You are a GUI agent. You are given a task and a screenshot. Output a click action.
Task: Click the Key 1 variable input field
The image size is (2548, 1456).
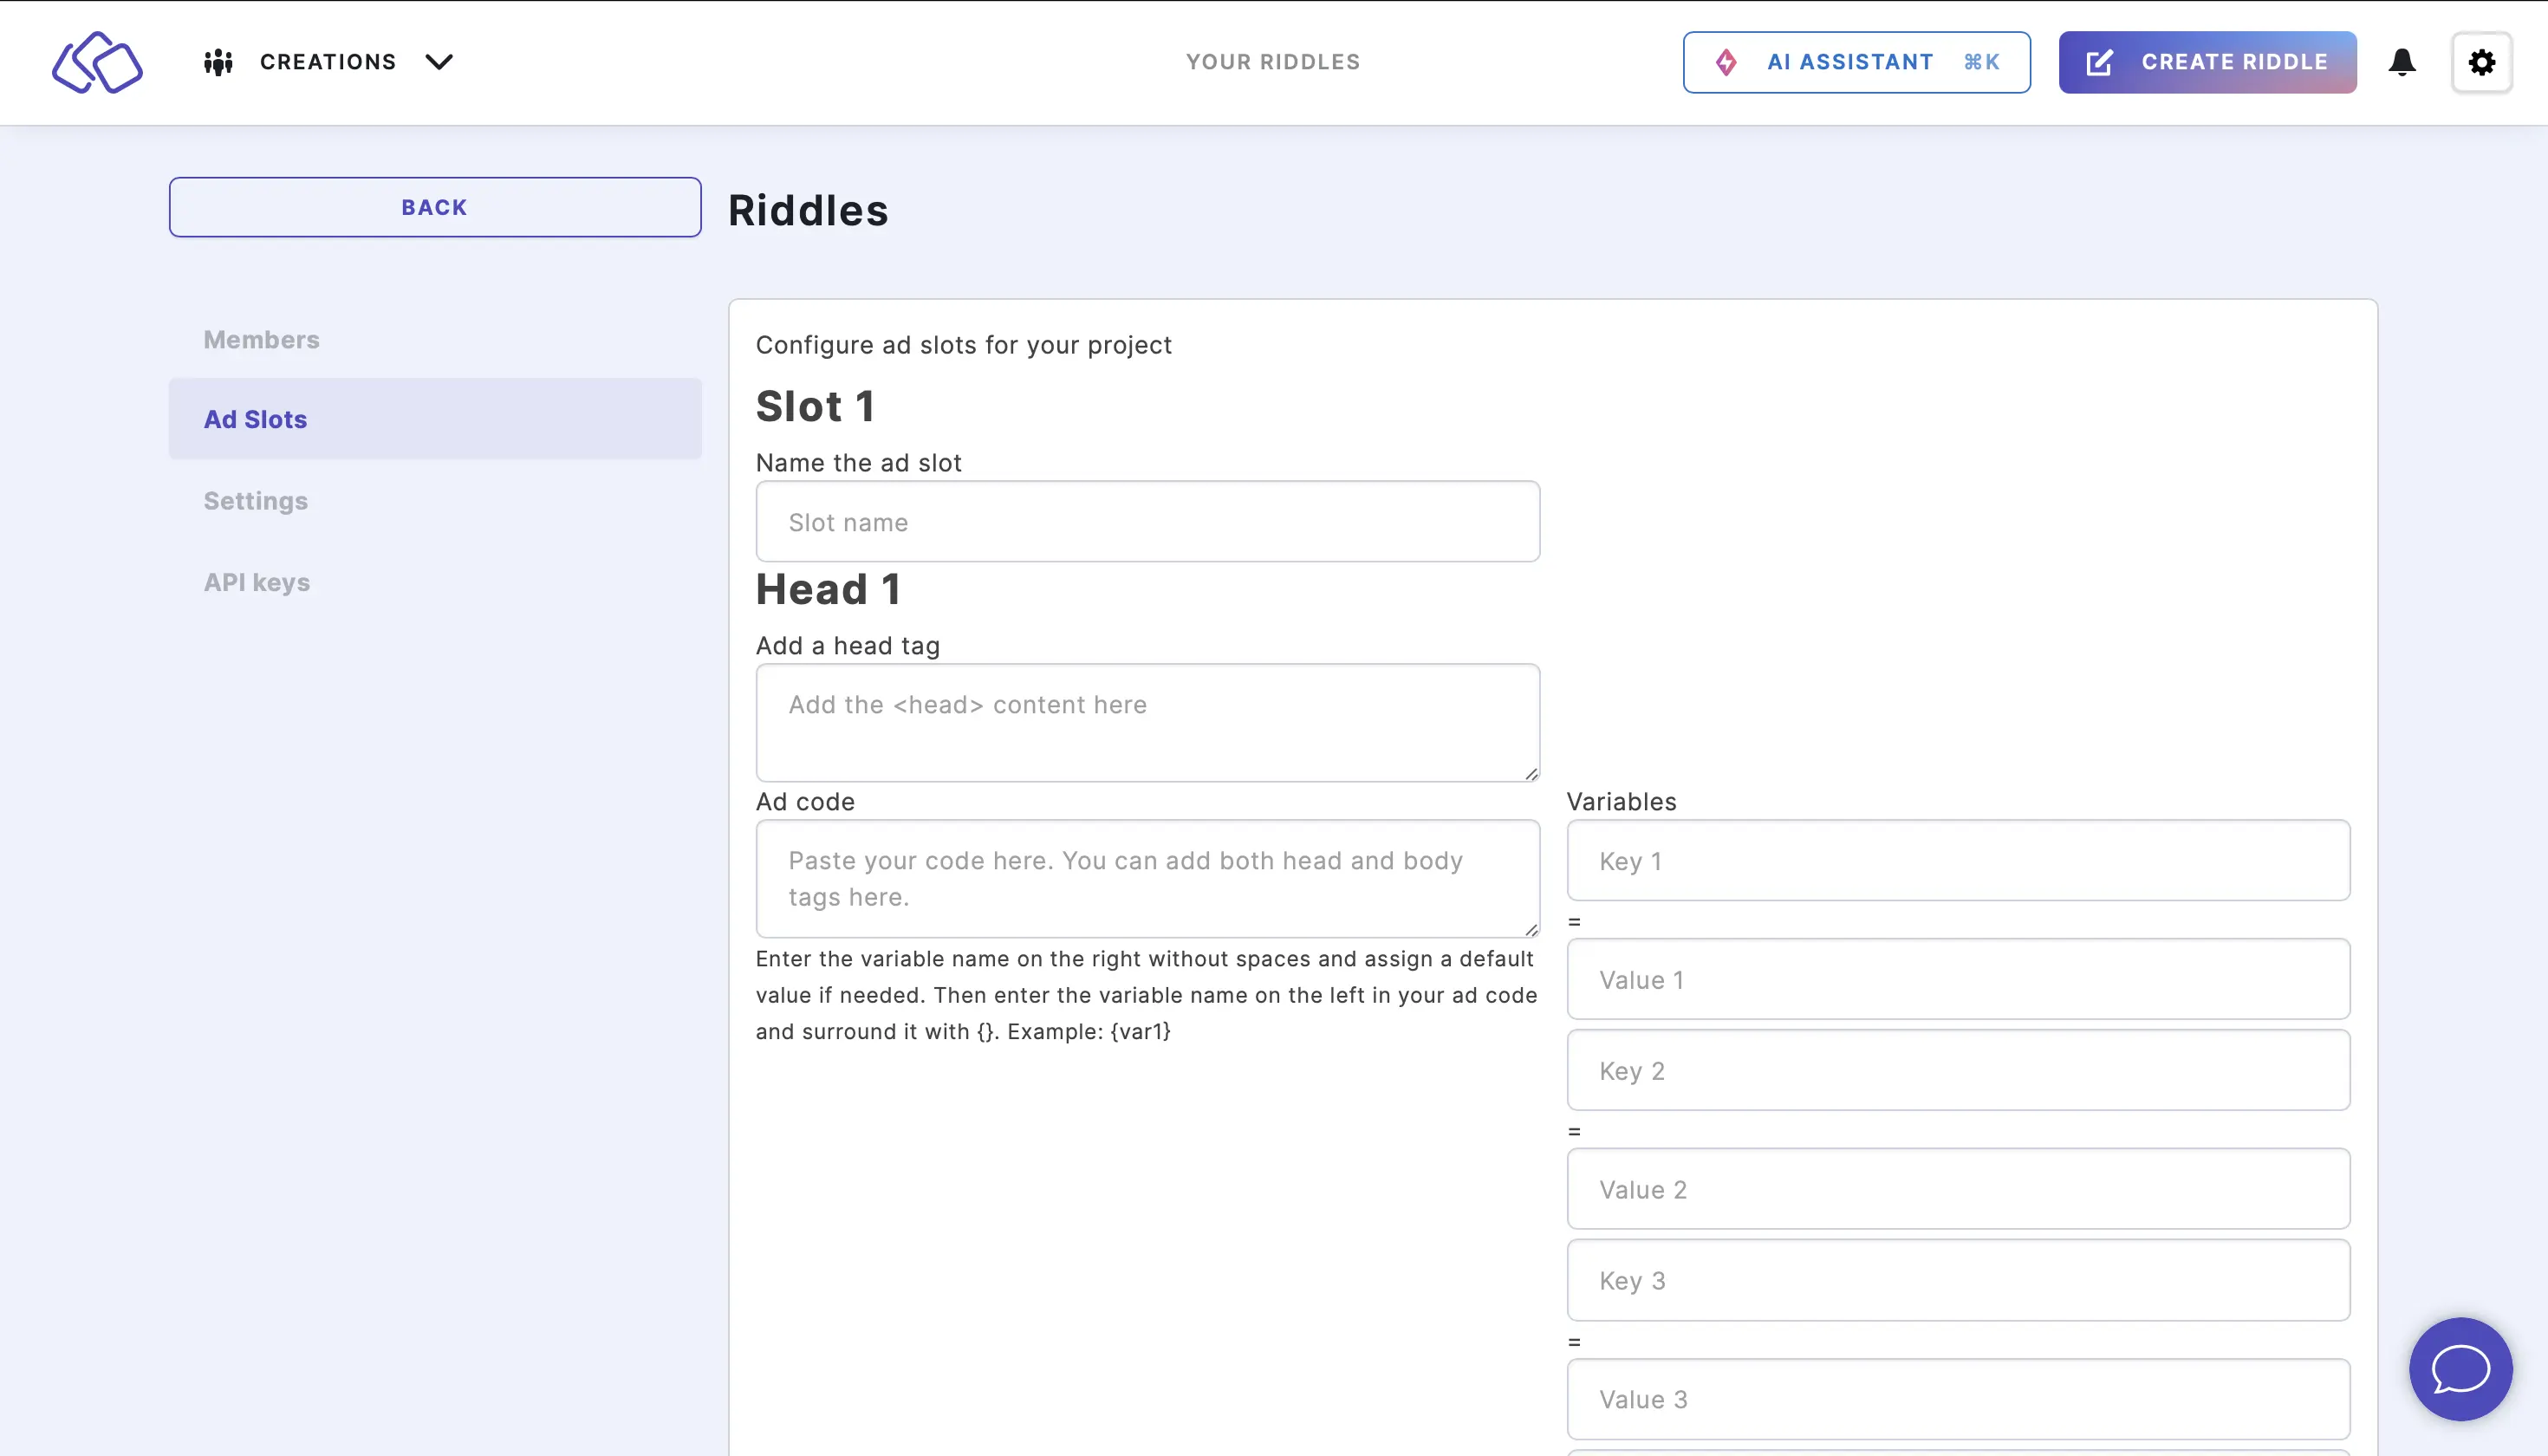pos(1959,859)
